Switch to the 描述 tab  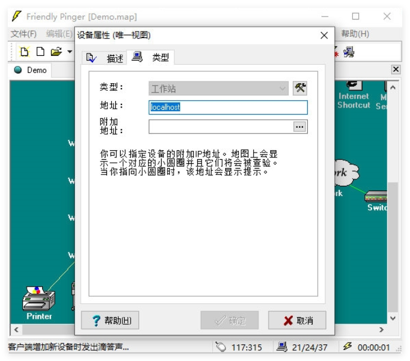[x=105, y=58]
